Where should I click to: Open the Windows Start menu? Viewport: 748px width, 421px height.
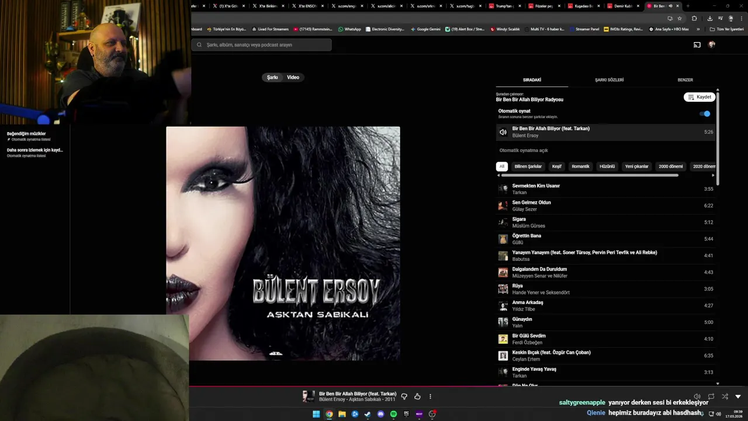click(x=316, y=414)
